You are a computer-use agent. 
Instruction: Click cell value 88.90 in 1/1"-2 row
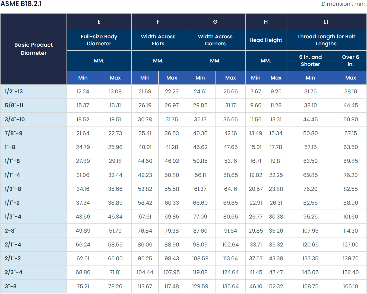350,203
